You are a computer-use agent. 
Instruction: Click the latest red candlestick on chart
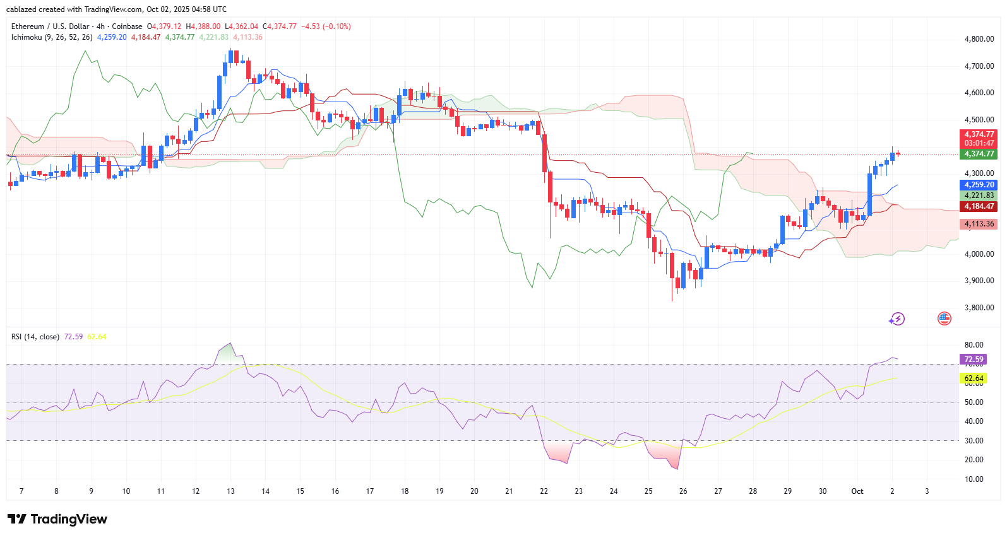pyautogui.click(x=898, y=153)
